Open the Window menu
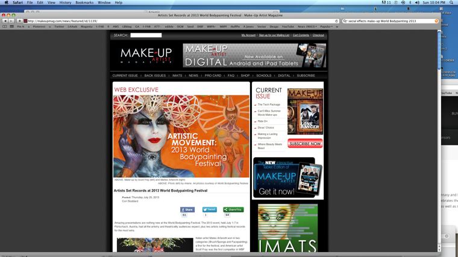Viewport: 458px width, 257px height. (x=104, y=2)
